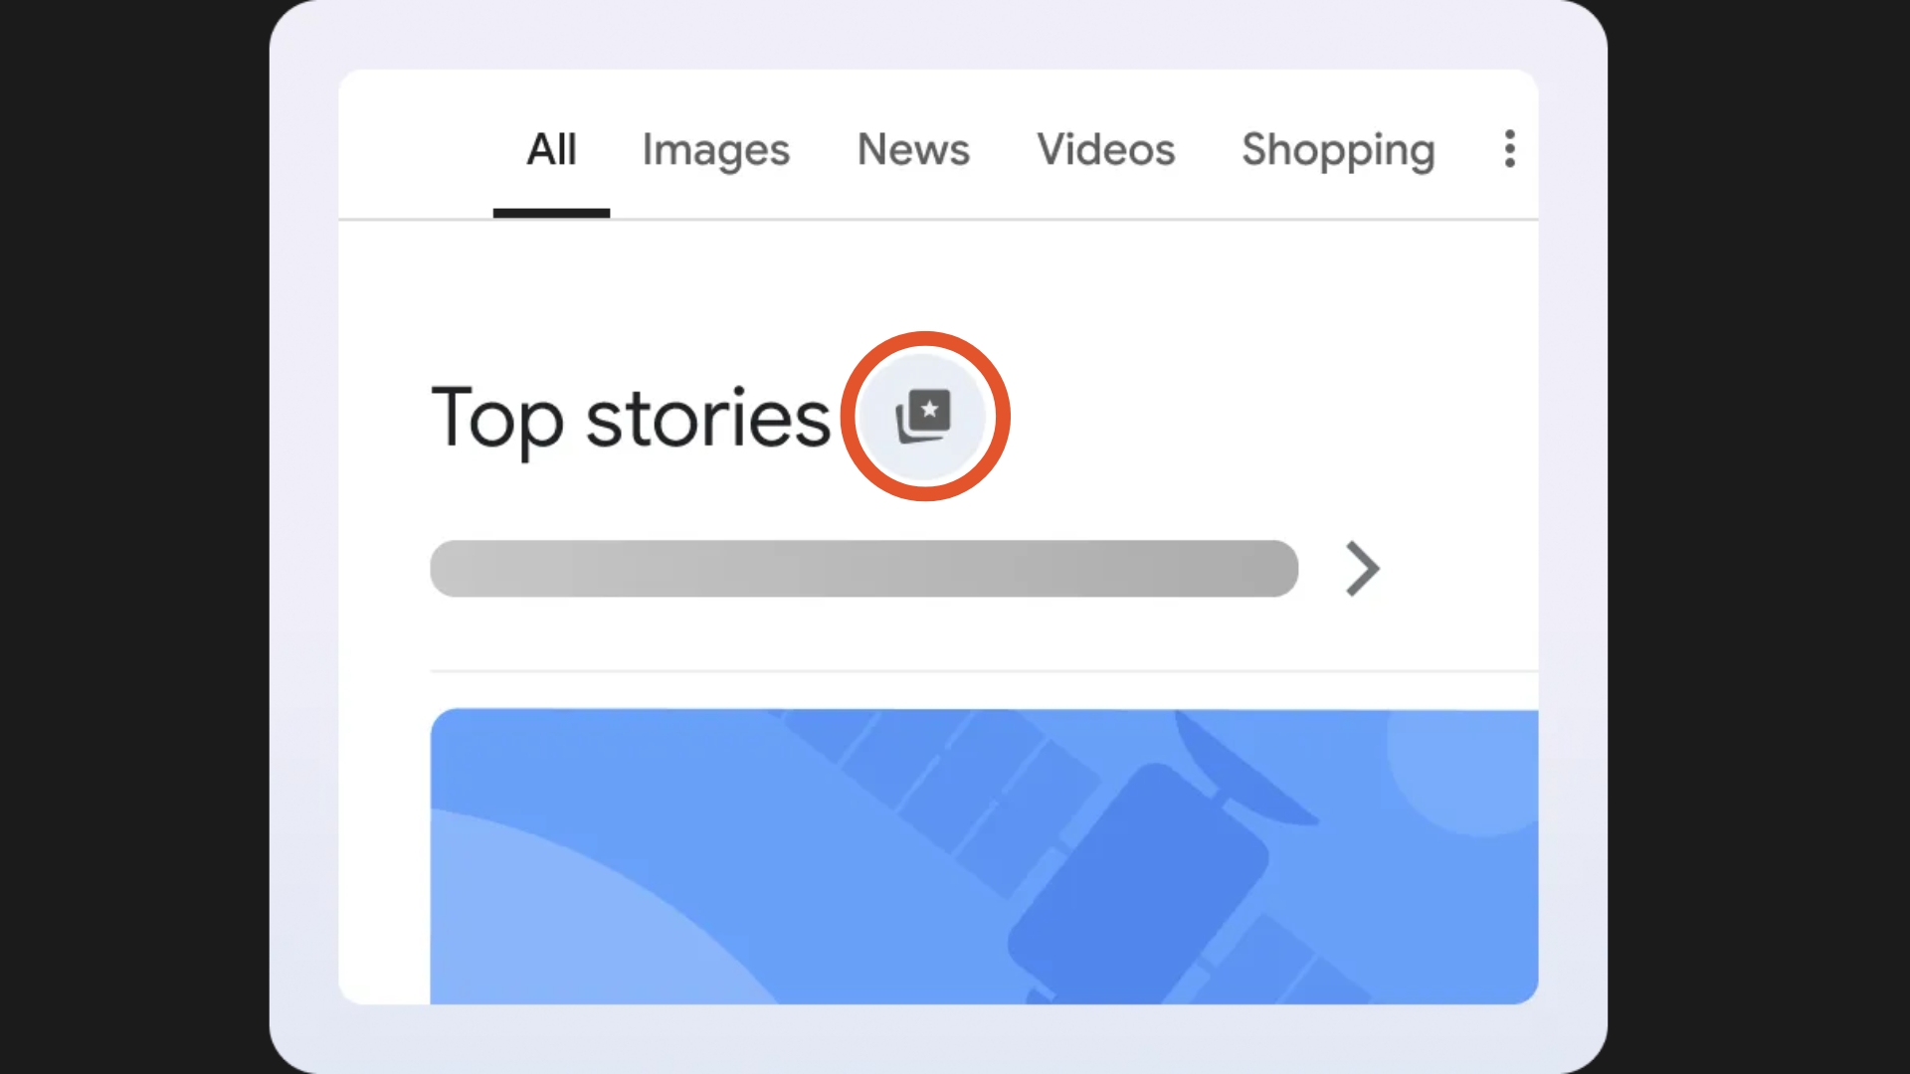Click the divider line below the gray bar
This screenshot has width=1910, height=1074.
[x=983, y=671]
